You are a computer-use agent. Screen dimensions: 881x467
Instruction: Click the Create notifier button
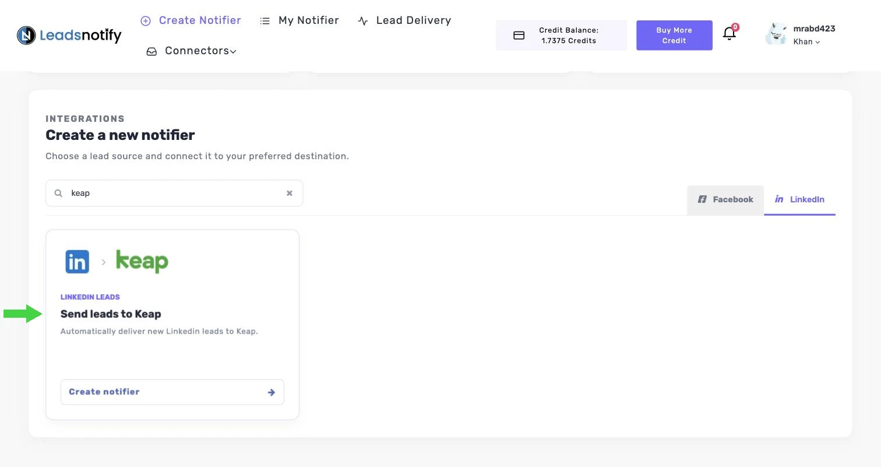[x=172, y=392]
